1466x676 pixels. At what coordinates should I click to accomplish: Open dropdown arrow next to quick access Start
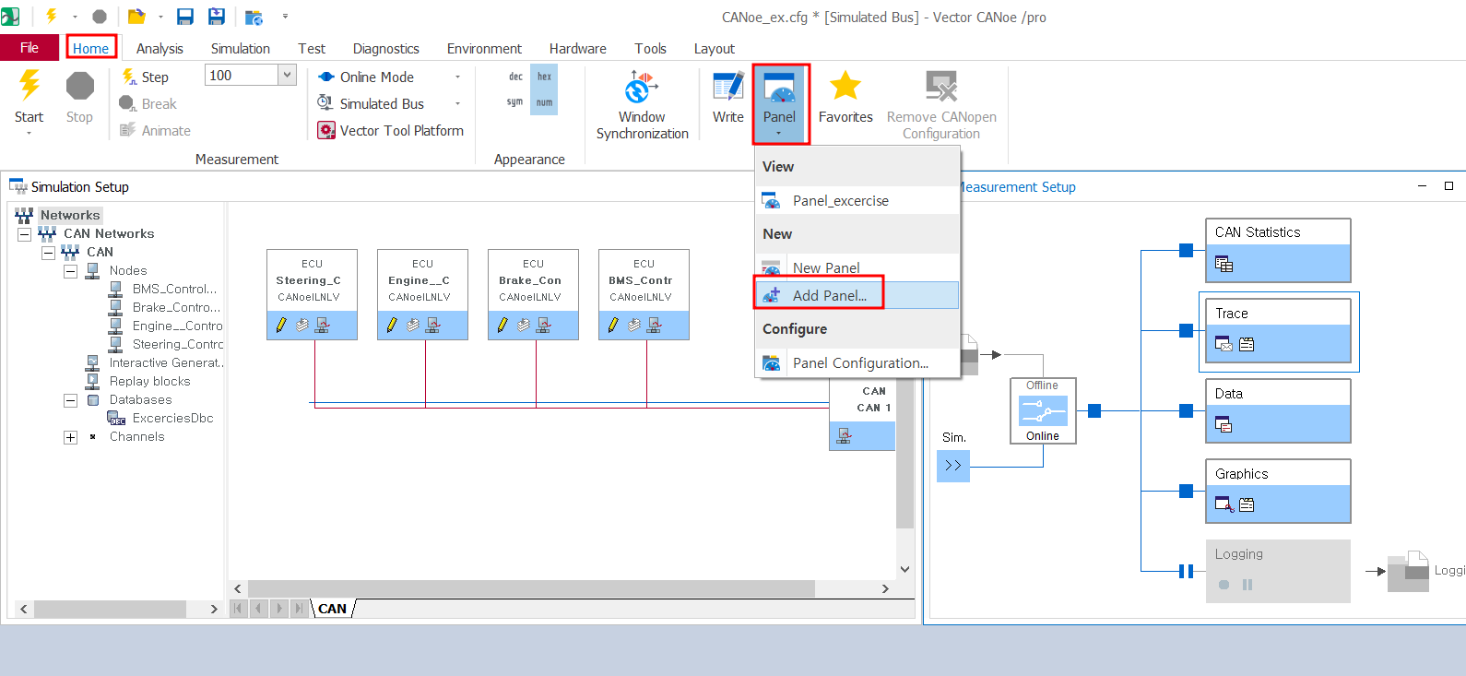(75, 17)
